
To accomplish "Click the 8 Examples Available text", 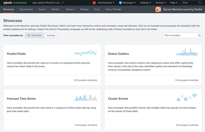I will click(187, 125).
